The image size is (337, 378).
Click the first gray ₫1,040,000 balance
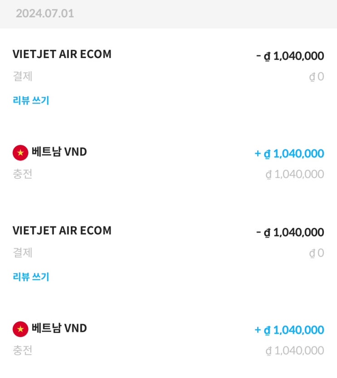(295, 174)
